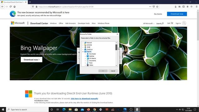
Task: Open Microsoft Store from taskbar
Action: [76, 110]
